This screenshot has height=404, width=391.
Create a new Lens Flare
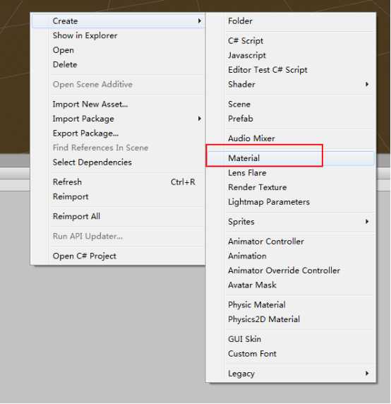[291, 172]
